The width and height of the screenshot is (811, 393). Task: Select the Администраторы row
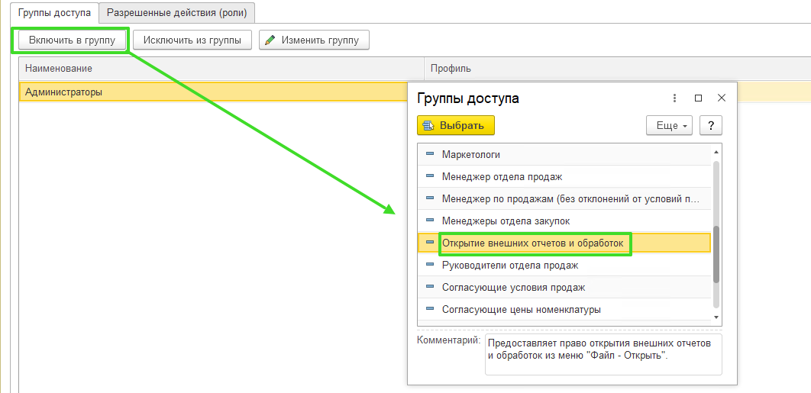pyautogui.click(x=213, y=92)
